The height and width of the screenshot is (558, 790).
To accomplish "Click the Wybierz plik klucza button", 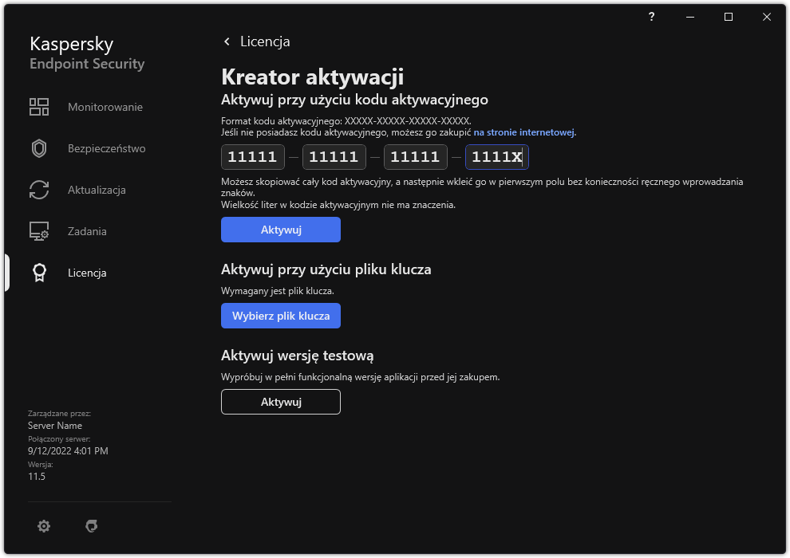I will click(x=280, y=316).
